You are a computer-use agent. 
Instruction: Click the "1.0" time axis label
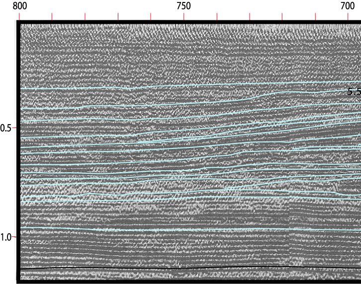point(6,237)
